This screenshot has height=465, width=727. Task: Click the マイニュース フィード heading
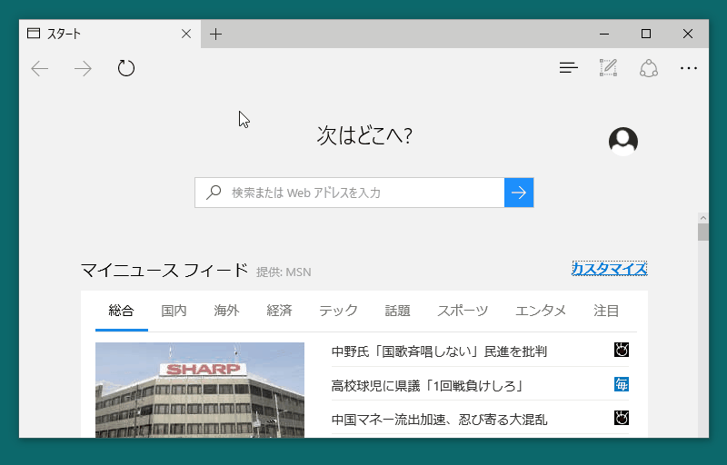pyautogui.click(x=164, y=270)
